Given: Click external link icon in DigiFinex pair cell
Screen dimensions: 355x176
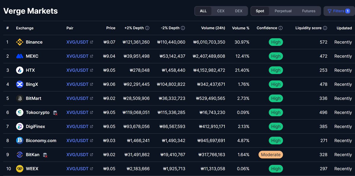Looking at the screenshot, I should point(92,127).
